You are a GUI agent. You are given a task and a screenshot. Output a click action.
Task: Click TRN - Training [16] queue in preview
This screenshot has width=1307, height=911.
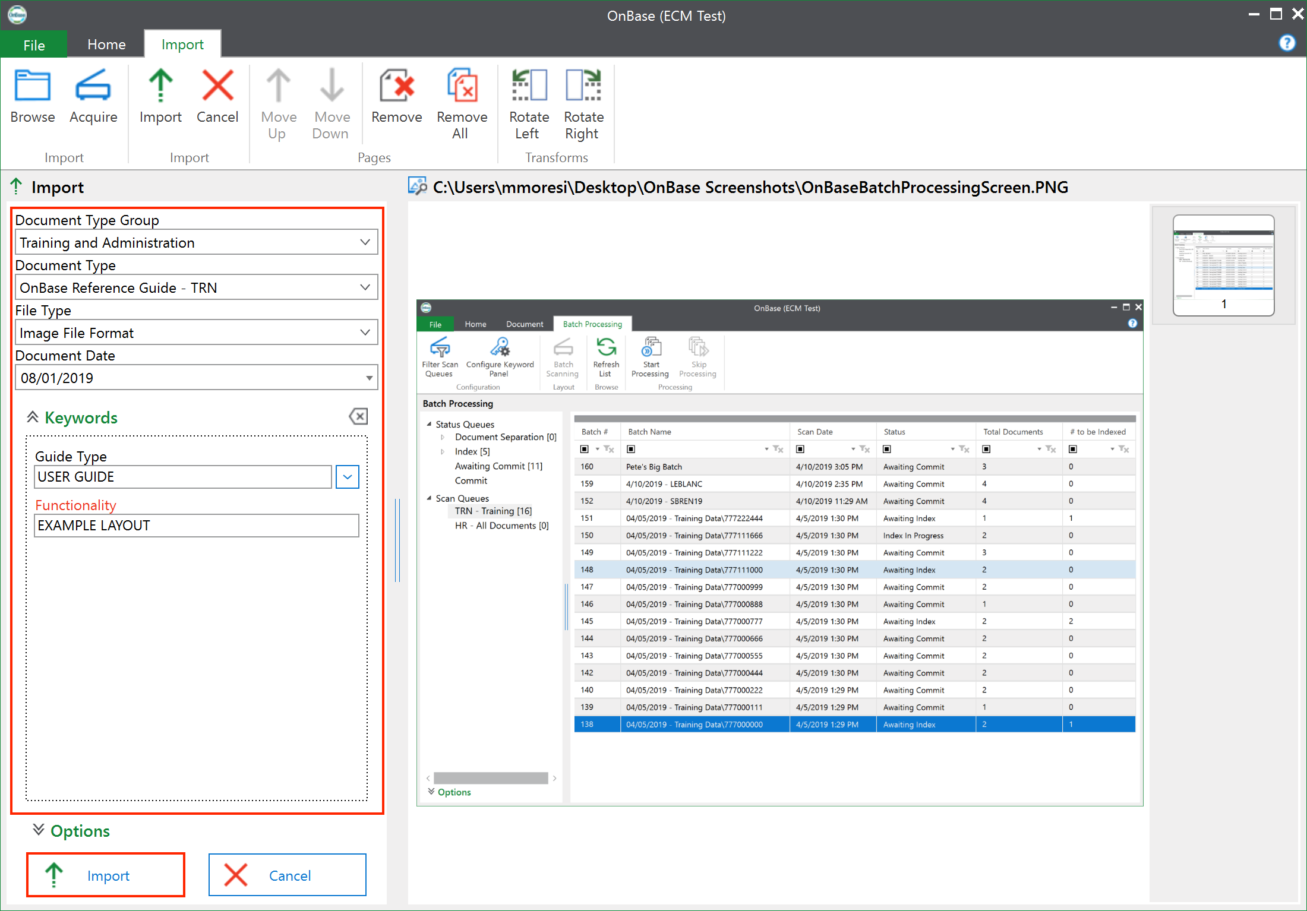[493, 511]
